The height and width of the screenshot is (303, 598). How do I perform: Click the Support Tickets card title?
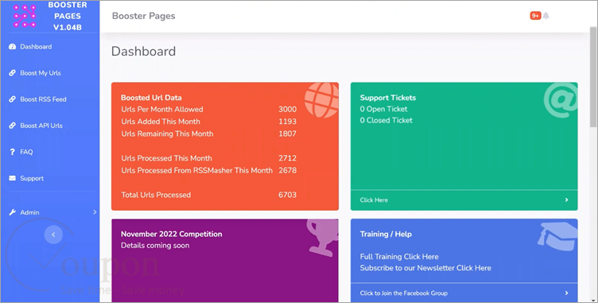(388, 98)
